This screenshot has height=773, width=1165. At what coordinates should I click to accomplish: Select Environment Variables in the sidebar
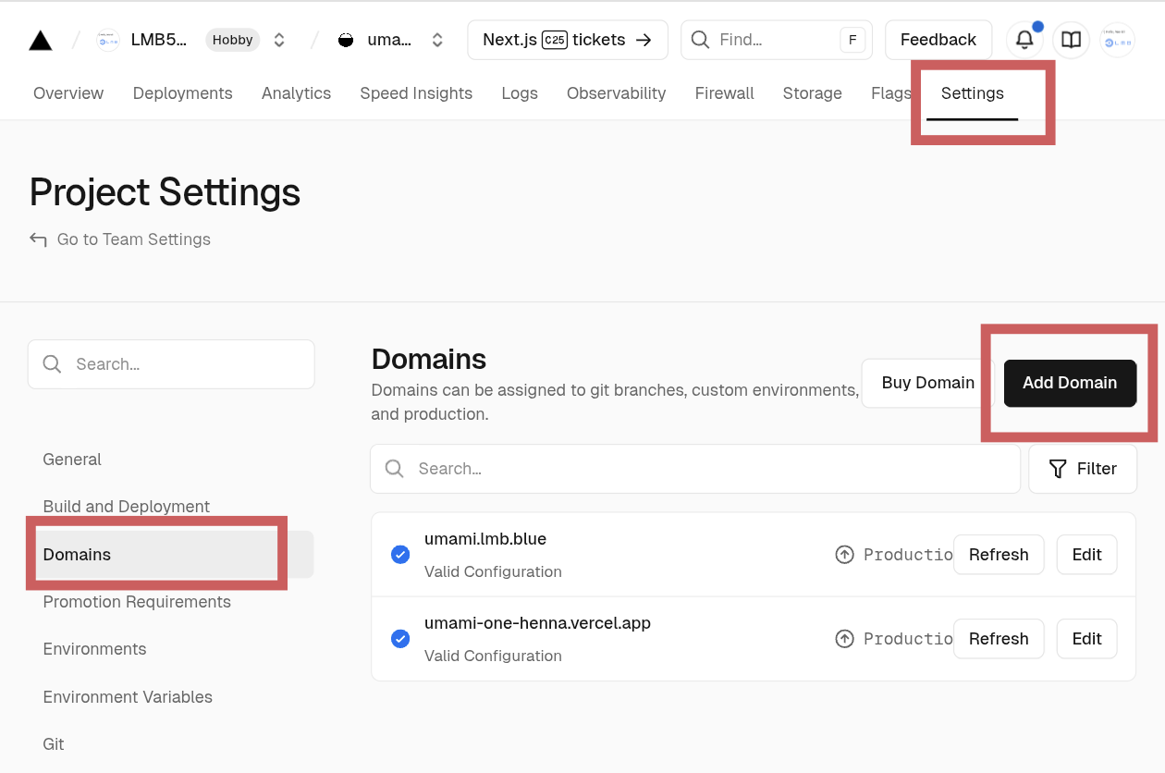(128, 697)
